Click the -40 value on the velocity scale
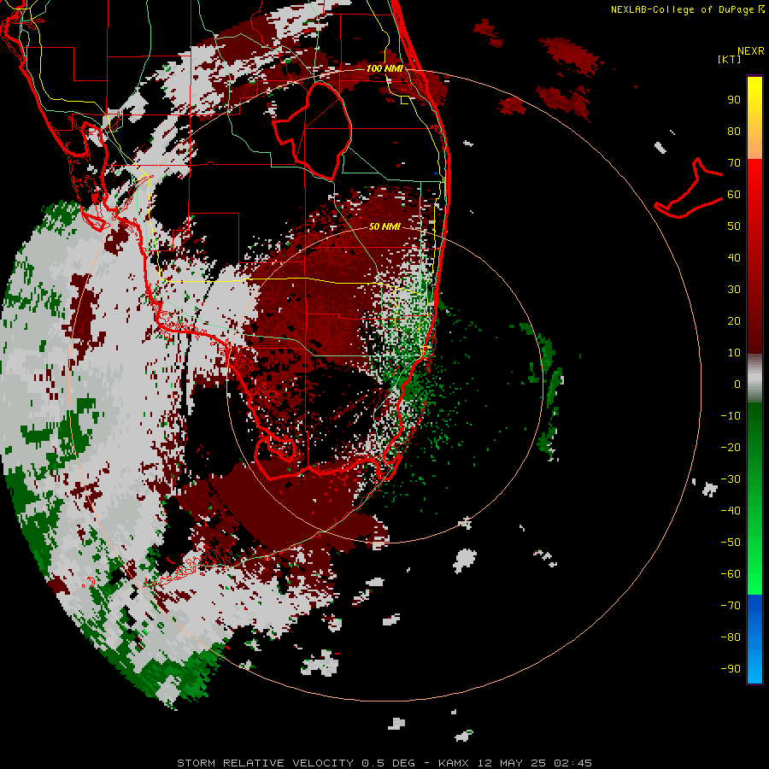 (731, 511)
